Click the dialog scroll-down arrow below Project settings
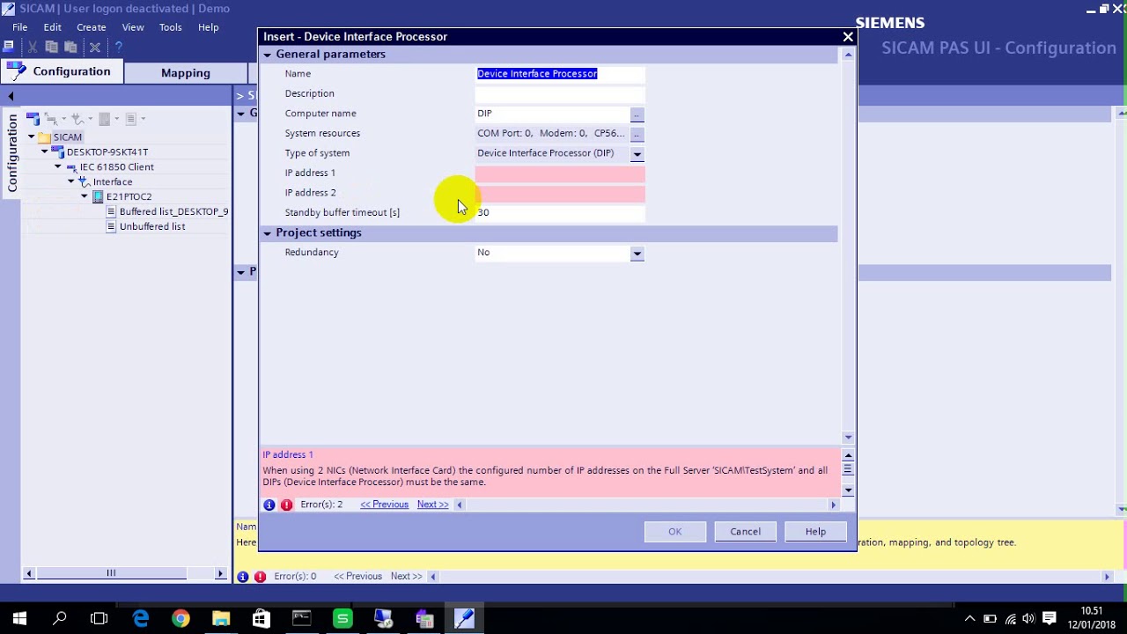This screenshot has width=1127, height=634. pyautogui.click(x=848, y=437)
